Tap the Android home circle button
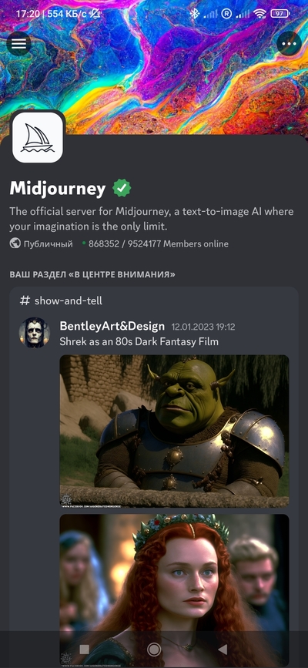This screenshot has width=308, height=668. (154, 650)
